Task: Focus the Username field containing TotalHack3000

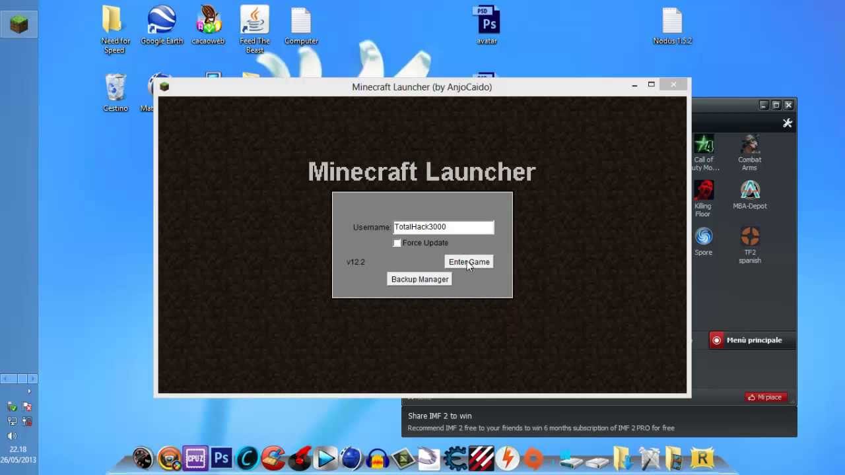Action: click(444, 227)
